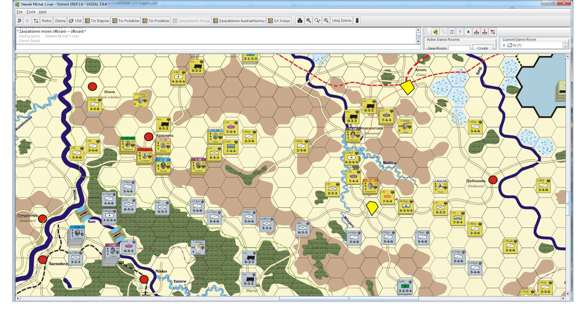Roll the 1D6 dice button

[x=75, y=21]
